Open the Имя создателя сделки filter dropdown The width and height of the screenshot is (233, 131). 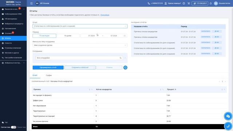point(80,45)
